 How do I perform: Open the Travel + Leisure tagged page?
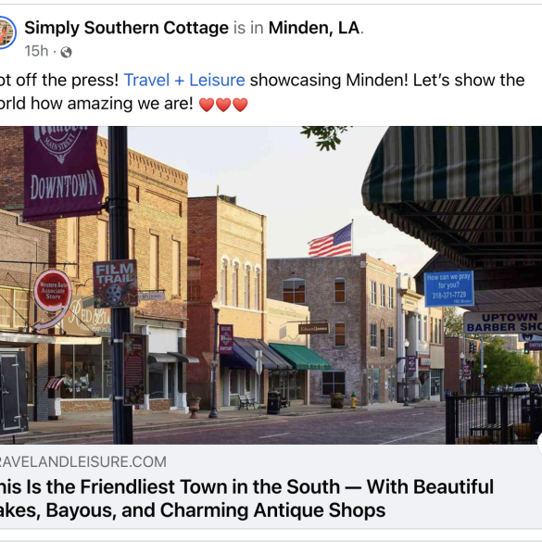[x=184, y=81]
